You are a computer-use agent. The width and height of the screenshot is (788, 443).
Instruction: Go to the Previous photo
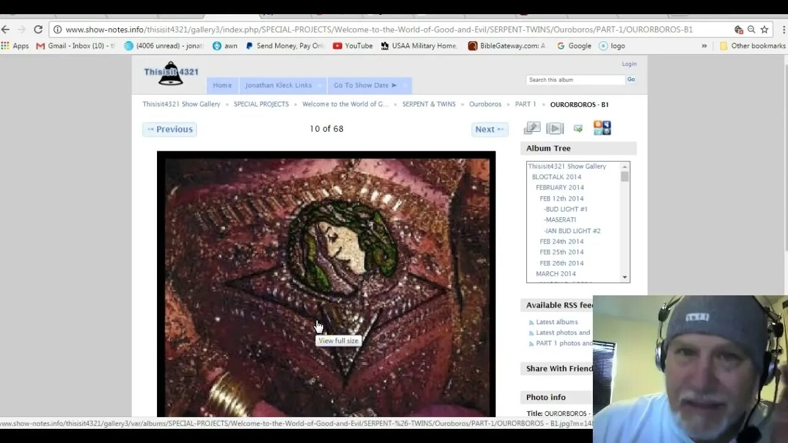coord(169,129)
